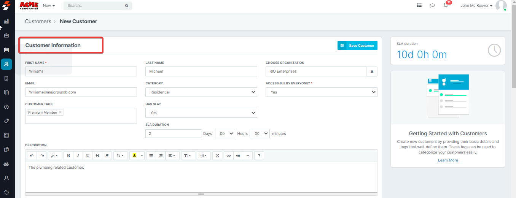Open the Category dropdown showing Residential
The height and width of the screenshot is (198, 516).
(201, 92)
